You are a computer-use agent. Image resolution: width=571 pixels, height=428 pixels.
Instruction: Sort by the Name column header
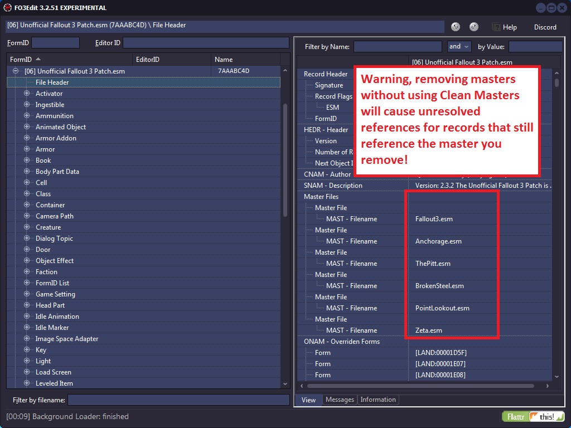(x=246, y=59)
